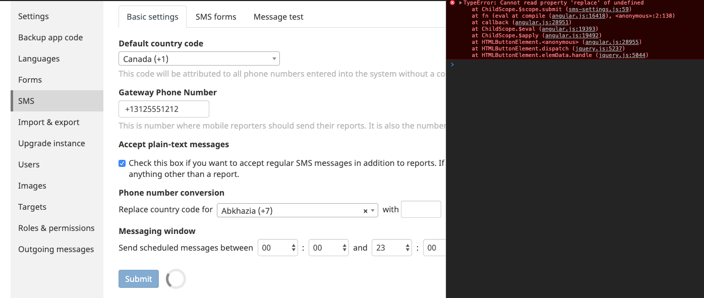This screenshot has width=704, height=298.
Task: Open Roles & permissions page
Action: (x=56, y=228)
